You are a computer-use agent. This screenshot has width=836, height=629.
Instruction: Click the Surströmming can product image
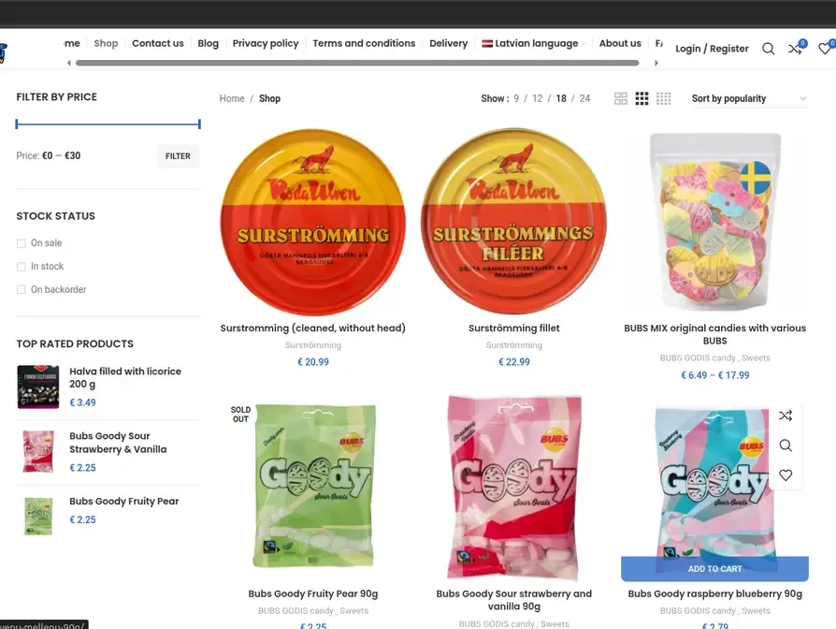tap(313, 222)
